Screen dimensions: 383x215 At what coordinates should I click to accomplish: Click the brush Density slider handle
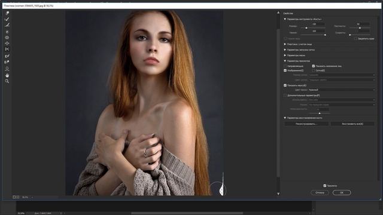(360, 28)
